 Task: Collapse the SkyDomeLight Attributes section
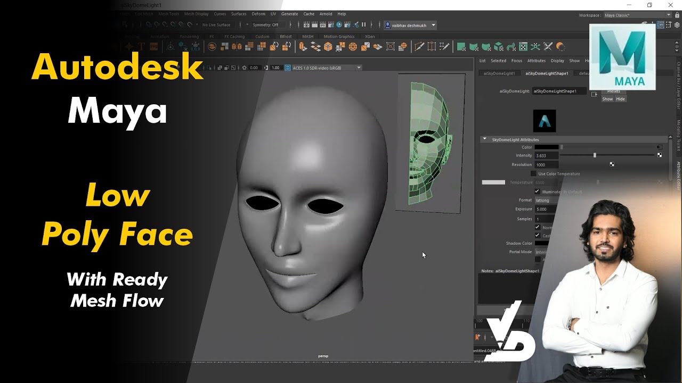tap(484, 139)
